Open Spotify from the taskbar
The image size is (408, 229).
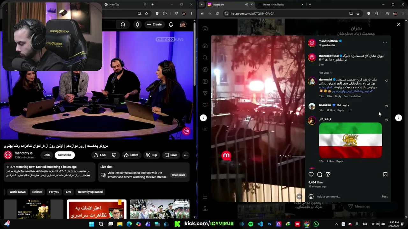pyautogui.click(x=251, y=224)
